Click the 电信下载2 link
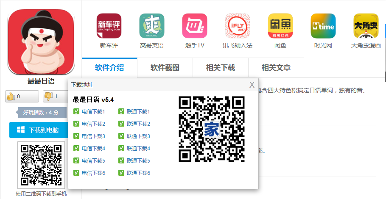Image resolution: width=386 pixels, height=199 pixels. (x=94, y=124)
